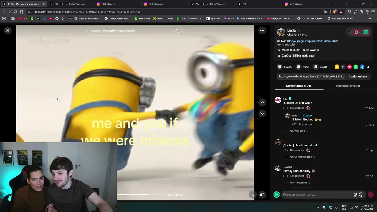Image resolution: width=377 pixels, height=212 pixels.
Task: Switch the ESP LAA keyboard language
Action: click(x=344, y=207)
